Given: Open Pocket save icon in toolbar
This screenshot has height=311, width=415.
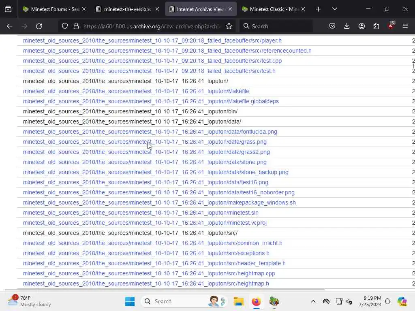Looking at the screenshot, I should tap(332, 26).
